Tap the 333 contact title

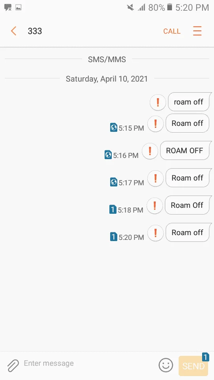click(x=35, y=31)
